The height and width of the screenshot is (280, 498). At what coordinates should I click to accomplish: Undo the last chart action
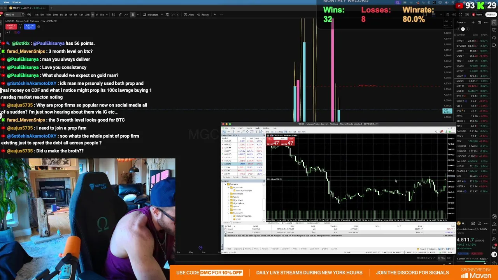pos(215,14)
